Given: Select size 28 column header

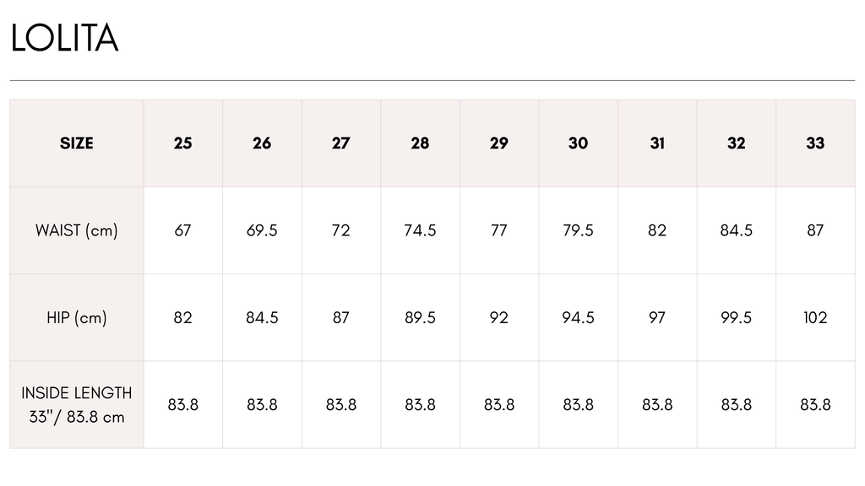Looking at the screenshot, I should (x=420, y=143).
